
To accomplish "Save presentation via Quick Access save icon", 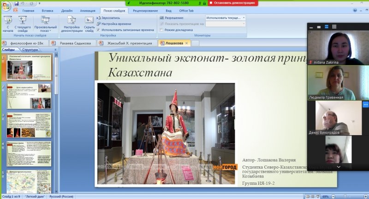I will tap(16, 4).
